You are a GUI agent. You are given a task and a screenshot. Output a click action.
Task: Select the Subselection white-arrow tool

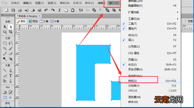click(x=11, y=27)
